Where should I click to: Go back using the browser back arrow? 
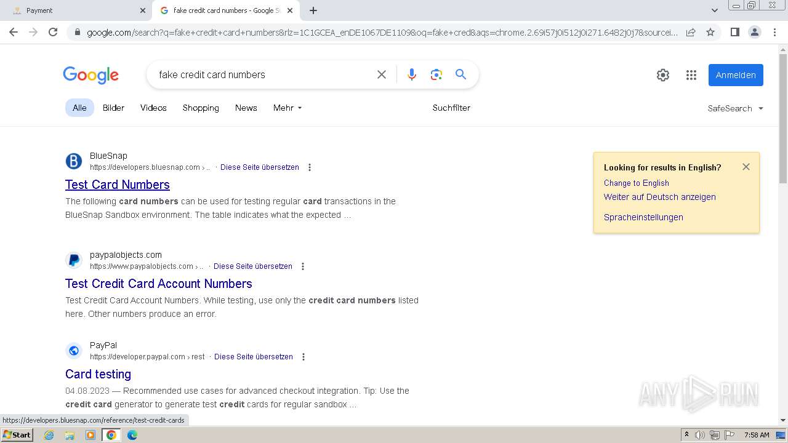(14, 32)
